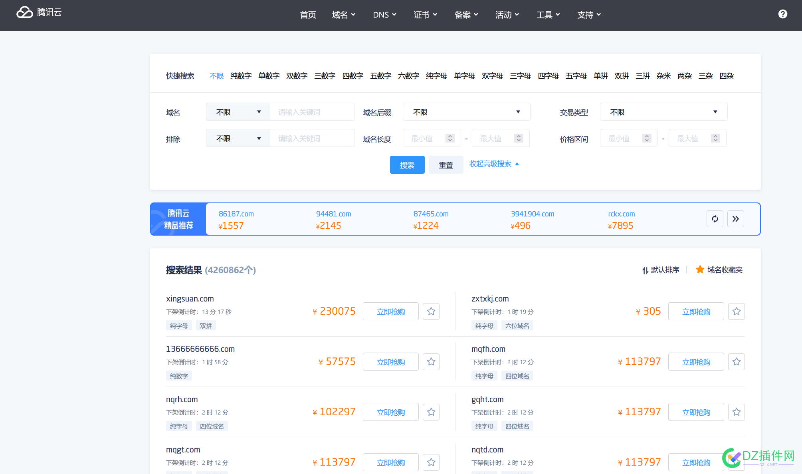Screen dimensions: 802x474
Task: Open recommended domain 86187.com
Action: [236, 214]
